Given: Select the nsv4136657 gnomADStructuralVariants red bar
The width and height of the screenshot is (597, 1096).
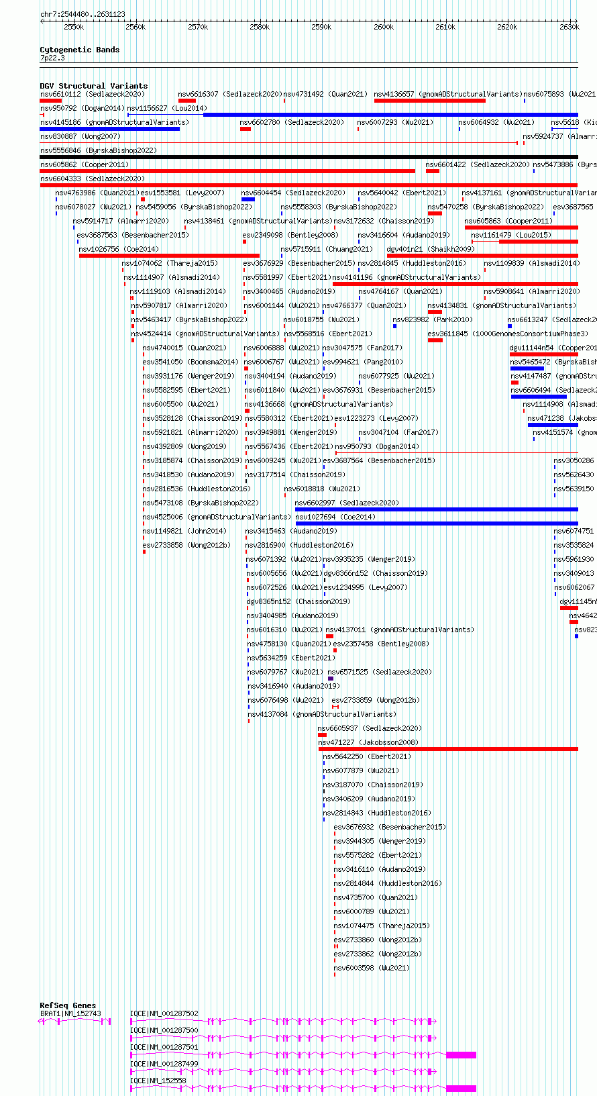Looking at the screenshot, I should tap(430, 101).
